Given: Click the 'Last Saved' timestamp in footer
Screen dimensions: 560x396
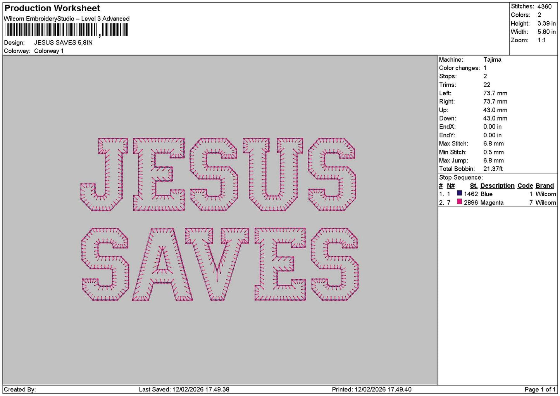Looking at the screenshot, I should pyautogui.click(x=184, y=390).
